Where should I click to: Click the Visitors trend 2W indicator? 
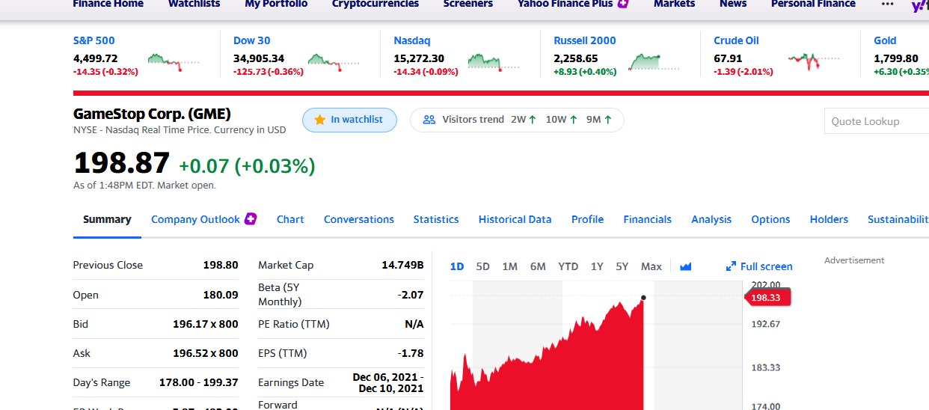tap(524, 120)
